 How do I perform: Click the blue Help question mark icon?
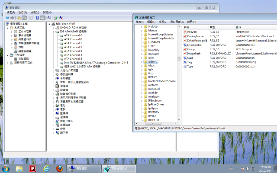[37, 18]
